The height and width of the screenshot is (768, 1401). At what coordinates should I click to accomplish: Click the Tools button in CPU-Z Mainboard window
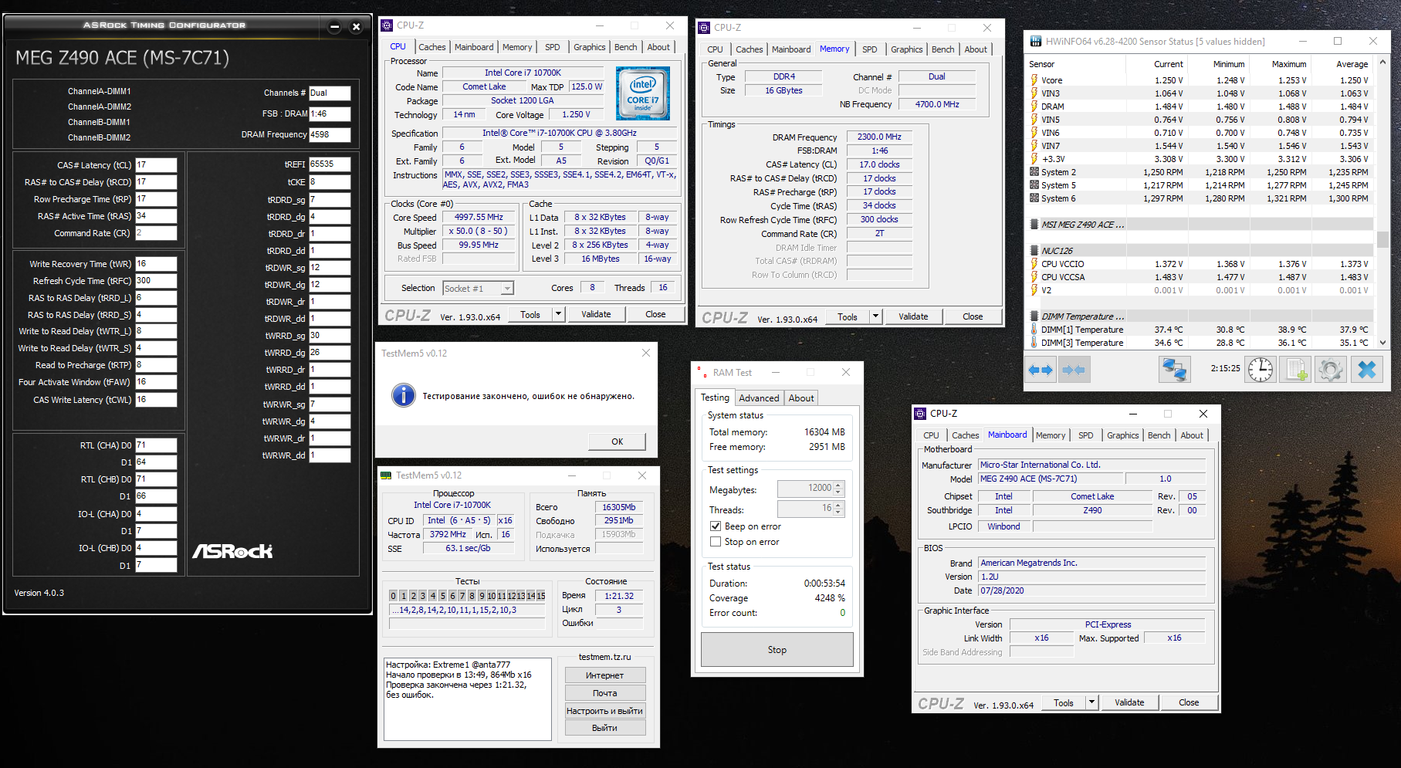point(1064,702)
